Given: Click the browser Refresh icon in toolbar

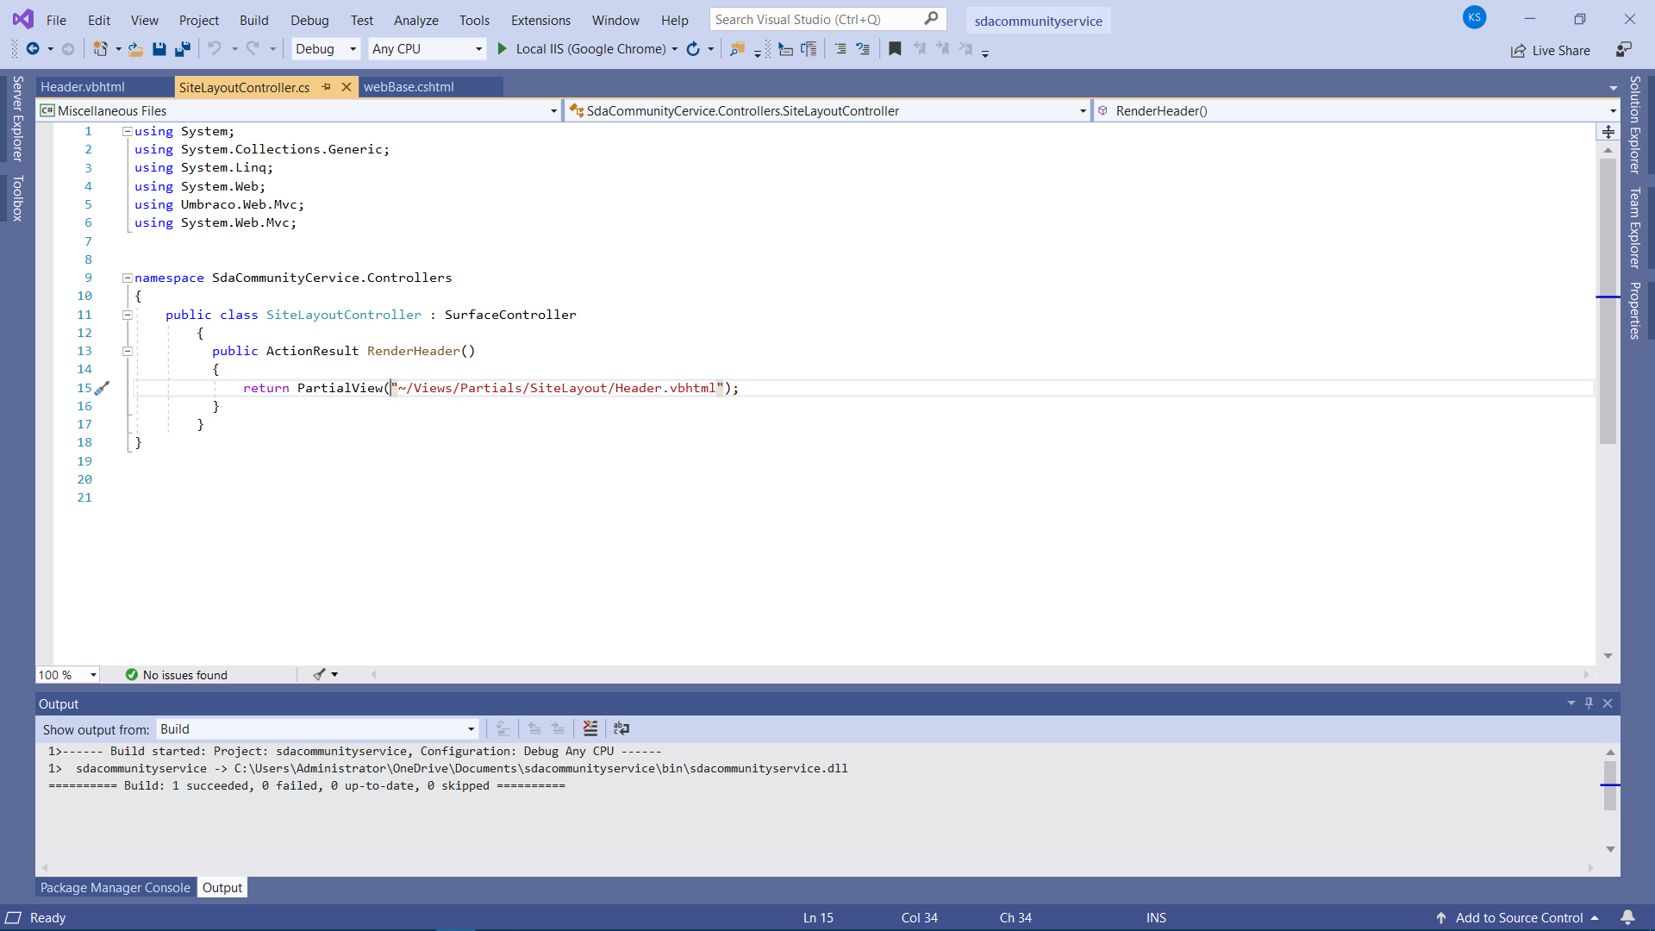Looking at the screenshot, I should pyautogui.click(x=693, y=49).
